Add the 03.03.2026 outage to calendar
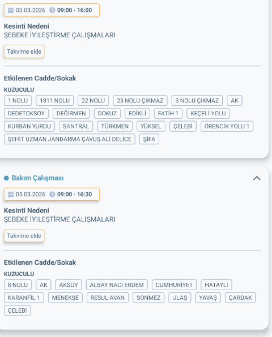The height and width of the screenshot is (337, 272). tap(24, 51)
